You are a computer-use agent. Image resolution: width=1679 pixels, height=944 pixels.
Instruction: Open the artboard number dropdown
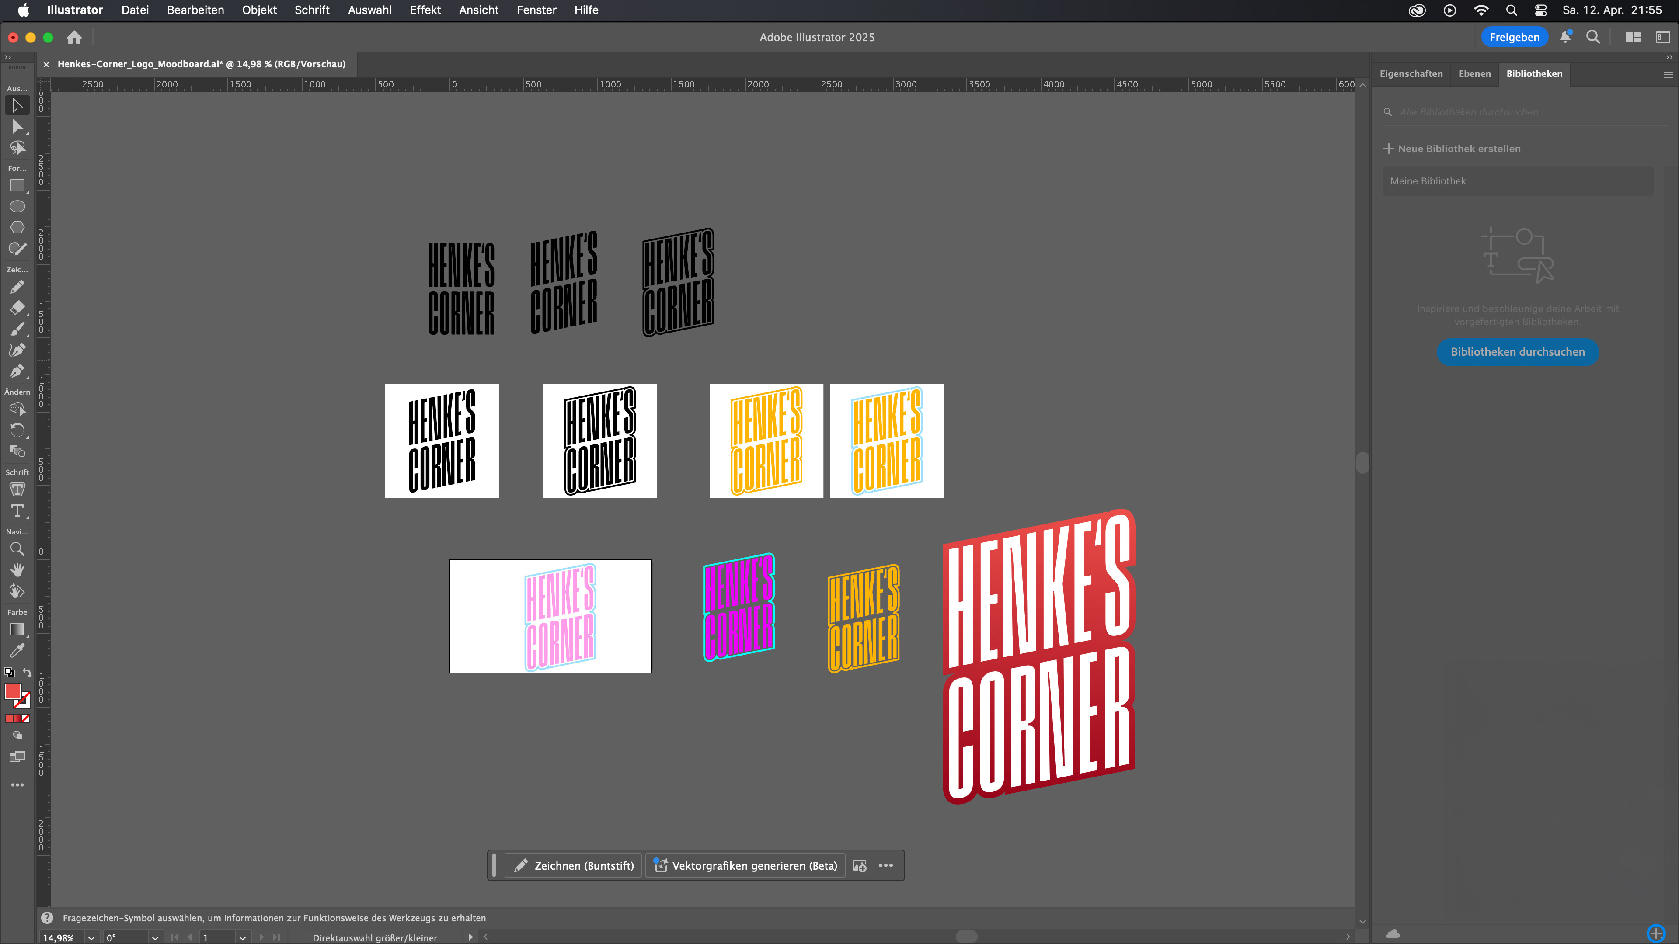[x=243, y=937]
